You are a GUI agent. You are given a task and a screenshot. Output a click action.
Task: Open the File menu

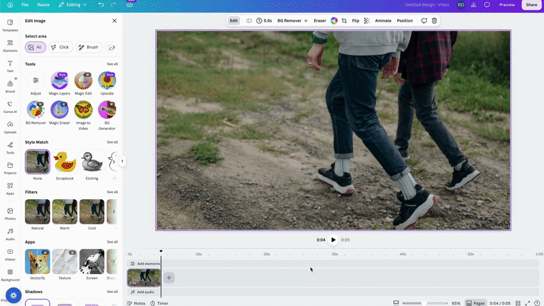pos(25,5)
